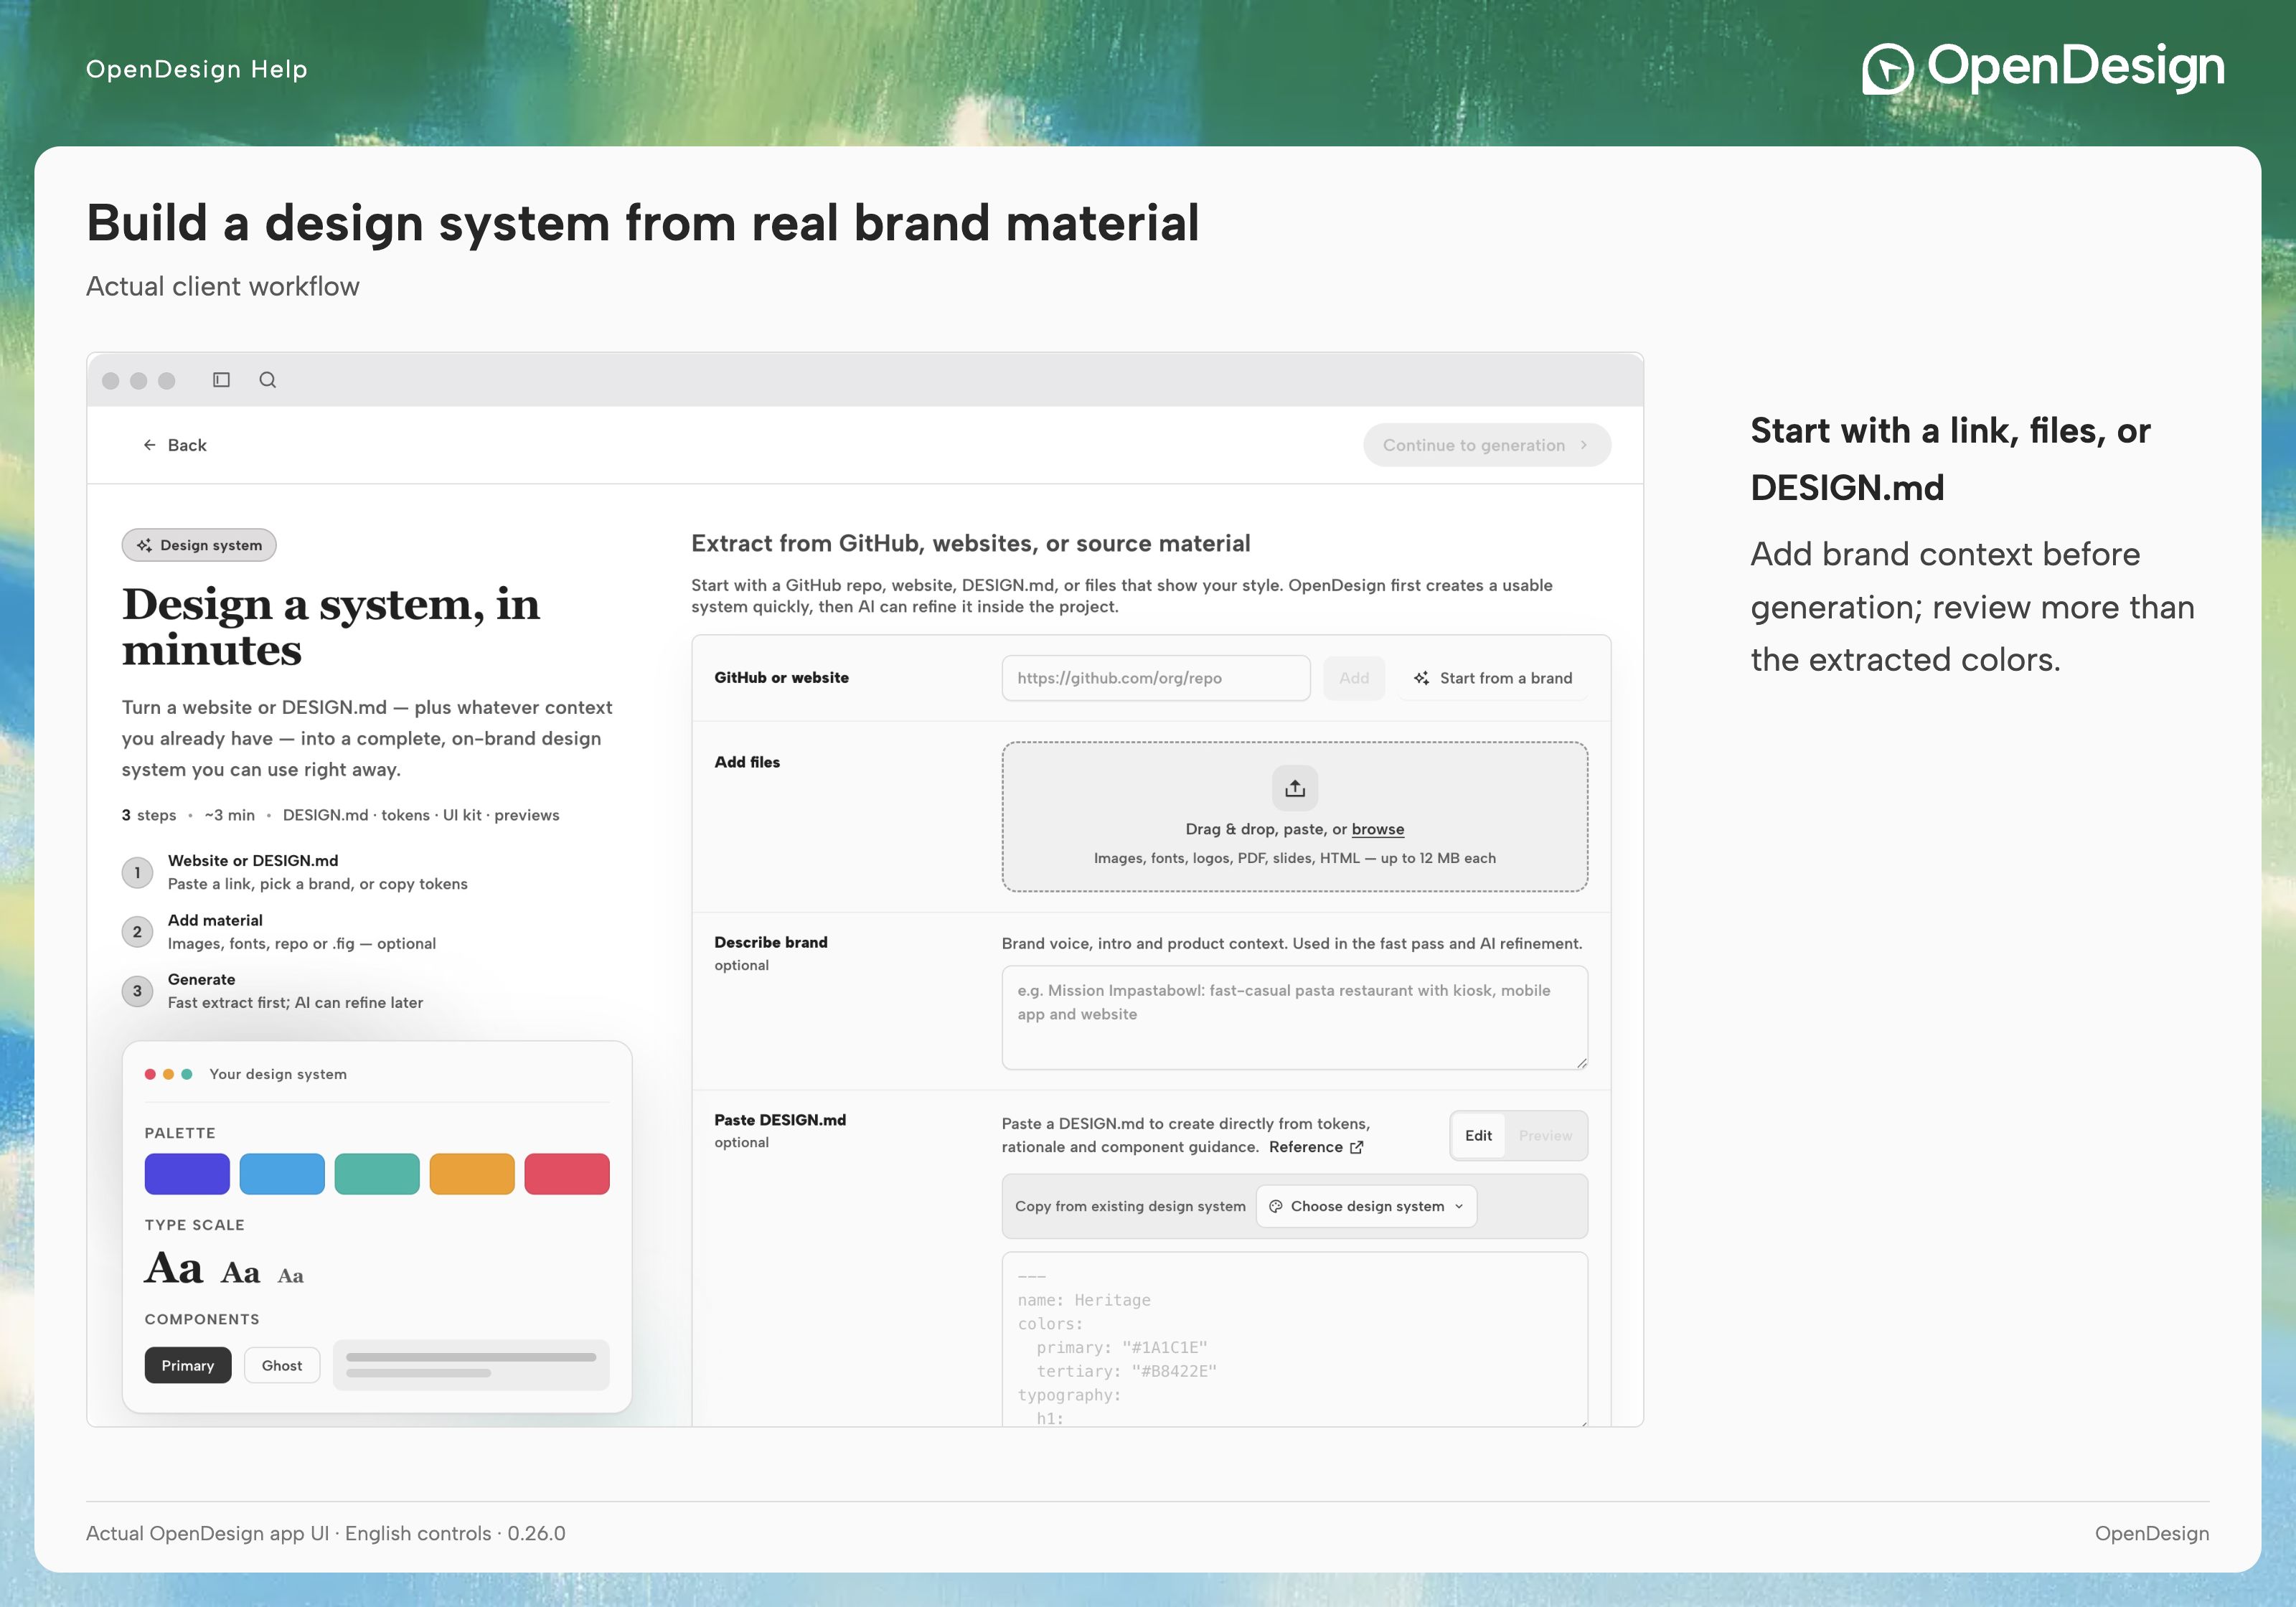Click step 1 Website or DESIGN.md
Image resolution: width=2296 pixels, height=1607 pixels.
point(295,872)
